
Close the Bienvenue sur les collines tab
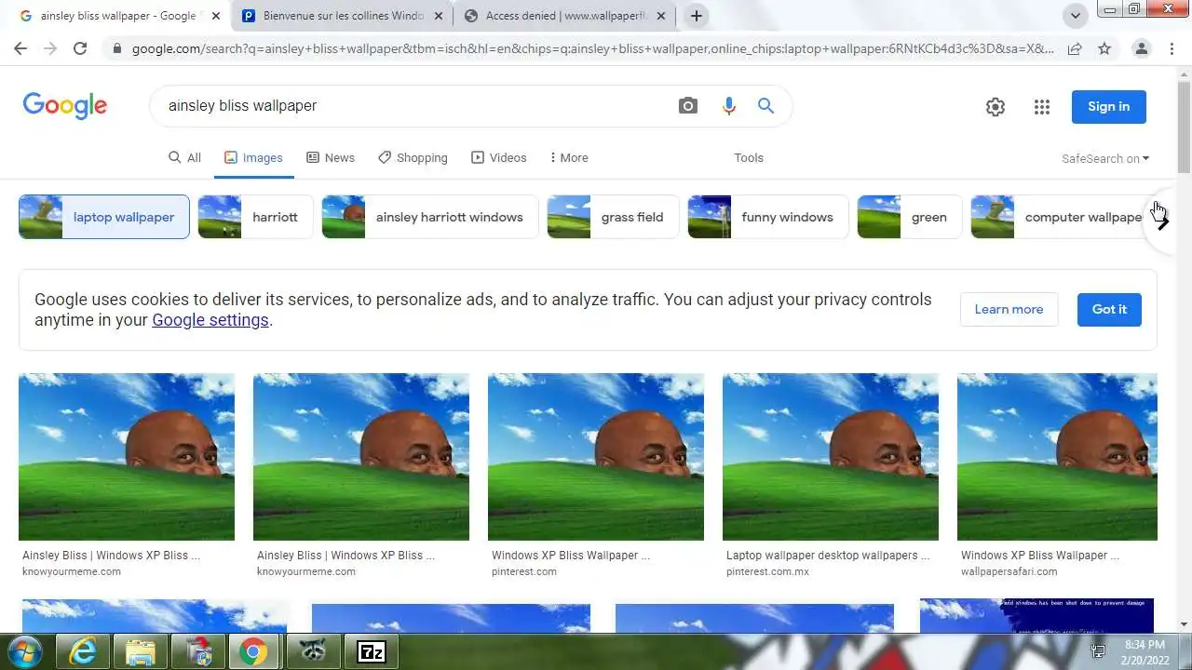(439, 16)
